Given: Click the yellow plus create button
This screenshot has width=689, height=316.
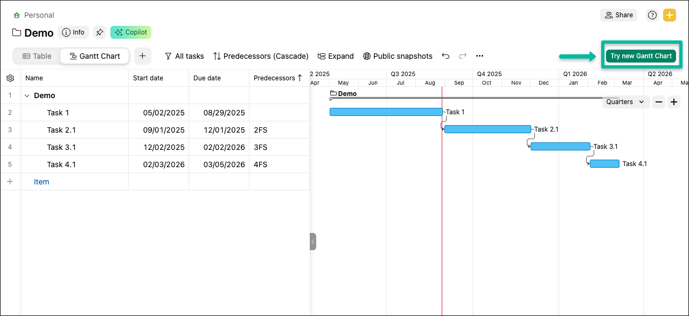Looking at the screenshot, I should tap(670, 15).
